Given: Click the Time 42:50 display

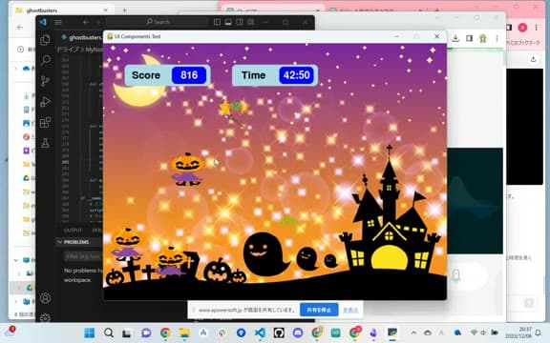Looking at the screenshot, I should [275, 75].
